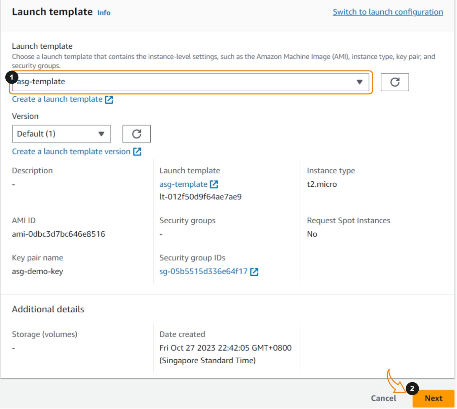Switch to launch configuration
This screenshot has height=409, width=457.
(x=387, y=12)
